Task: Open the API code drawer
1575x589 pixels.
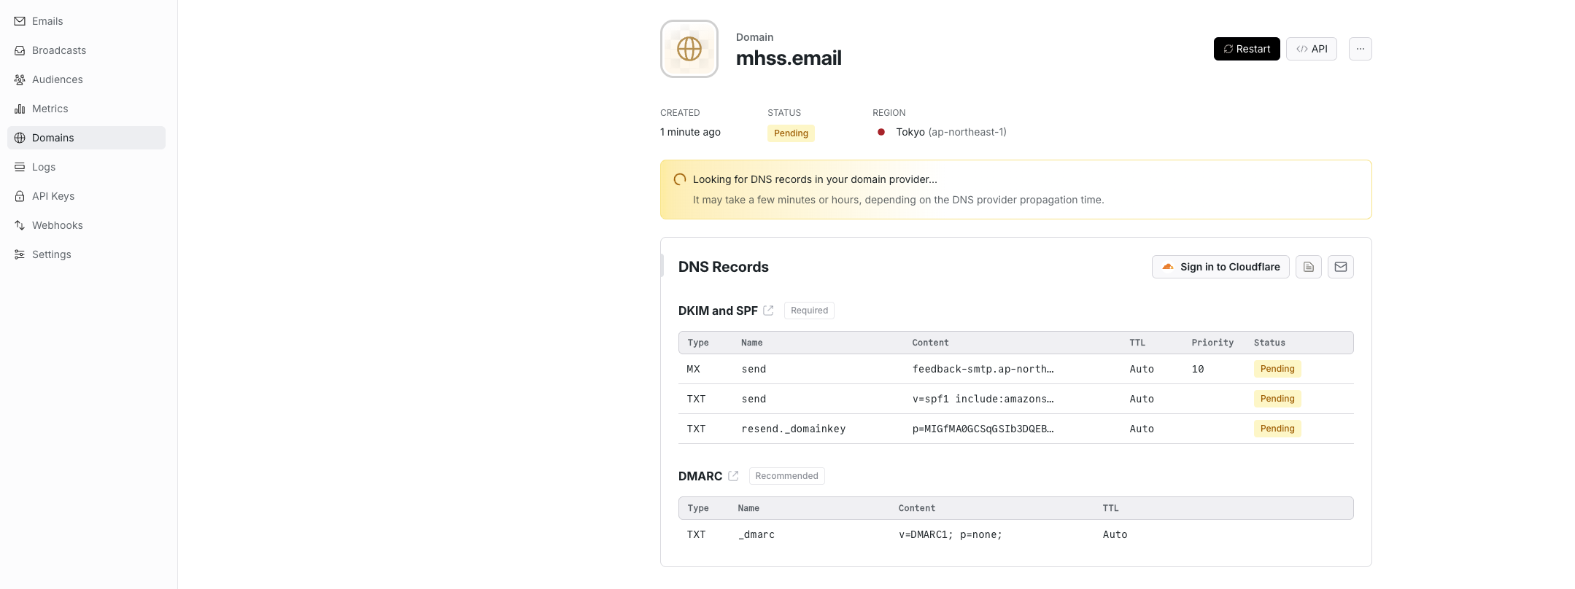Action: [x=1311, y=49]
